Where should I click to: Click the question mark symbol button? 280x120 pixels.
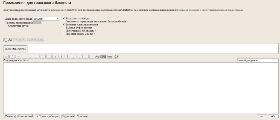point(67,57)
